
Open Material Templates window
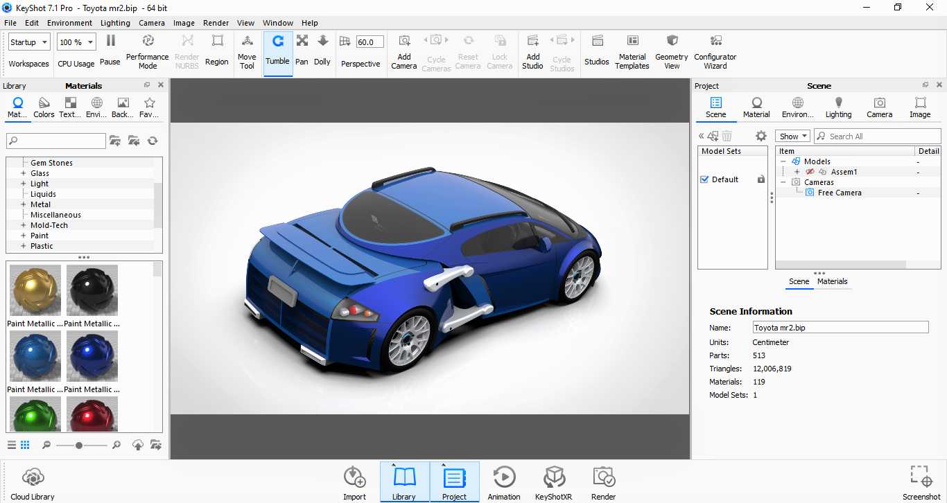632,52
